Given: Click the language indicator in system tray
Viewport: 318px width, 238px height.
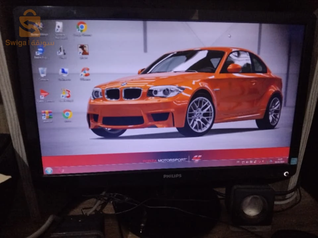Looking at the screenshot, I should coord(238,162).
